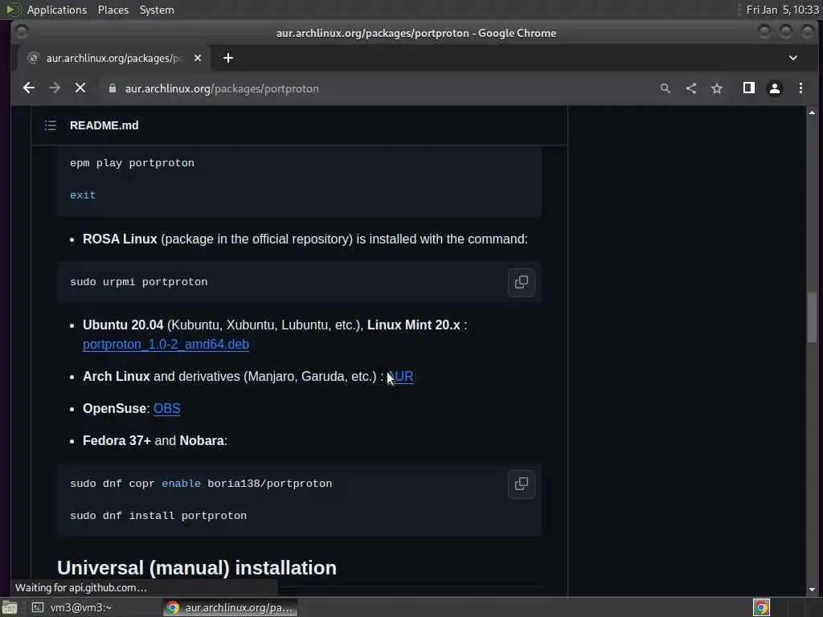
Task: Open the System menu
Action: point(157,10)
